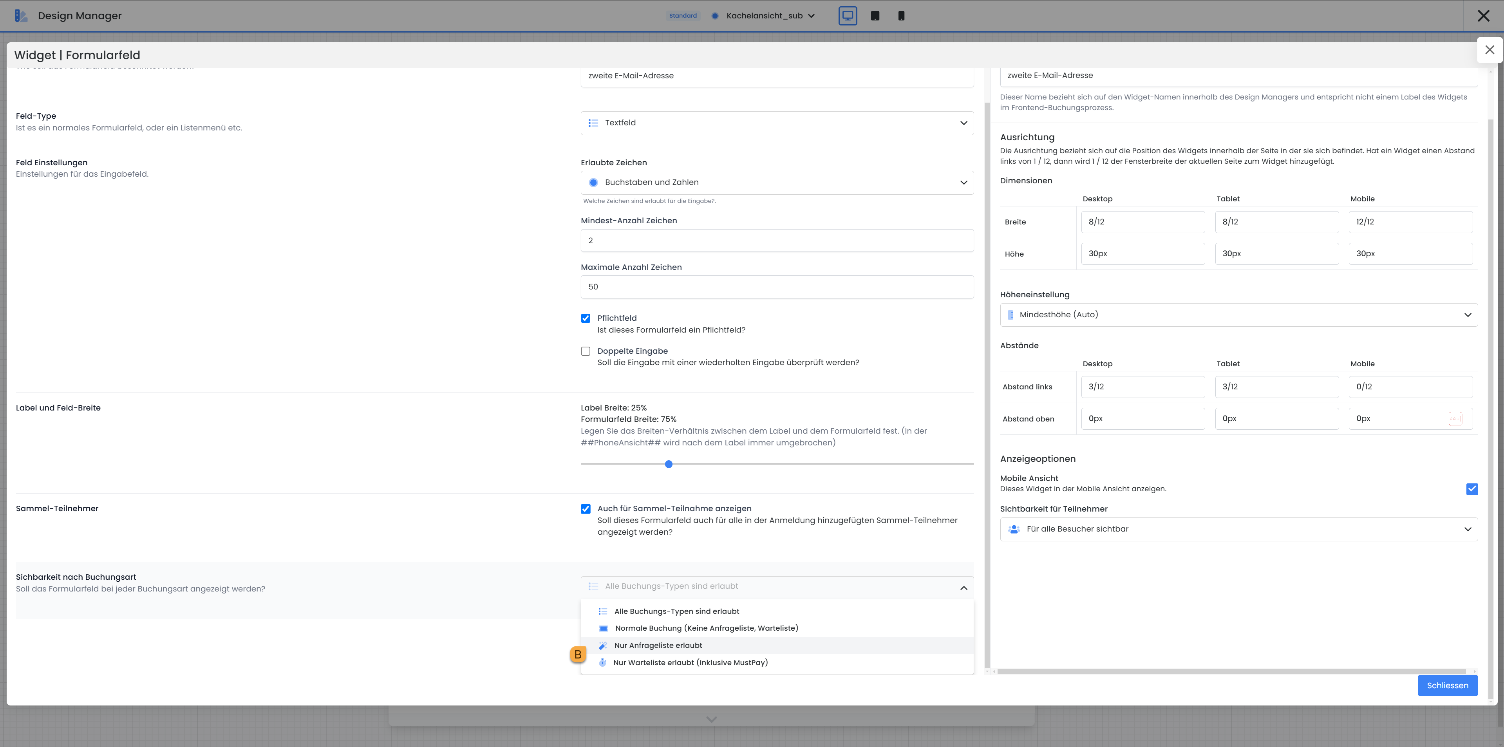Click the Maximale Anzahl Zeichen field

click(777, 287)
